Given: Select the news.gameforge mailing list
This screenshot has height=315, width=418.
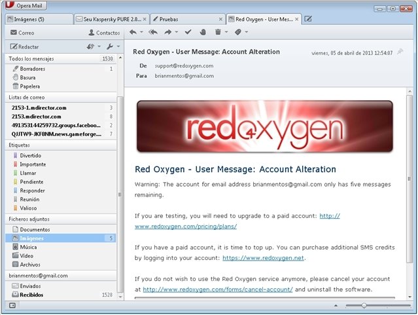Looking at the screenshot, I should click(61, 134).
